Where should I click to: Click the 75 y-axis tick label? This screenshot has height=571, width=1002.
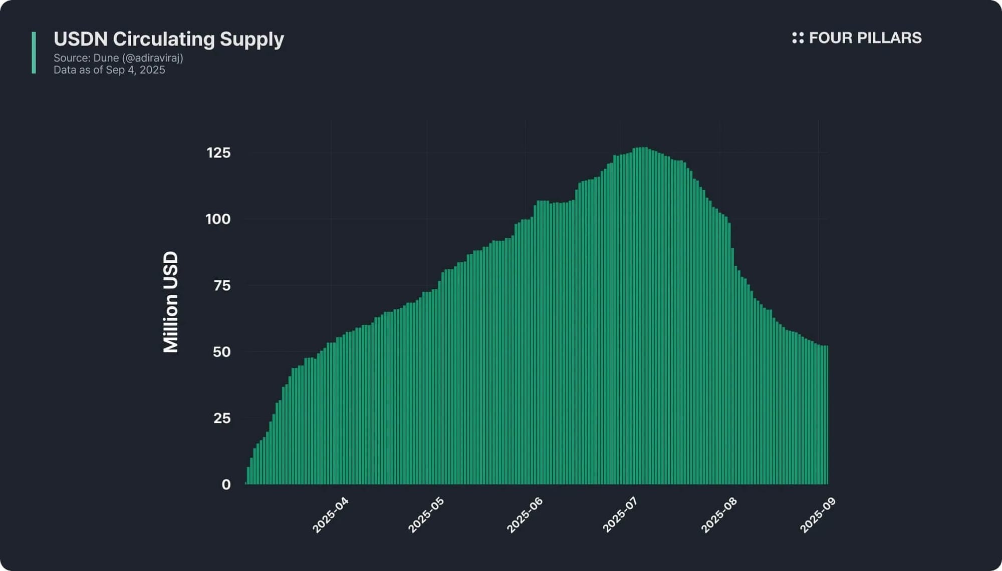[222, 286]
